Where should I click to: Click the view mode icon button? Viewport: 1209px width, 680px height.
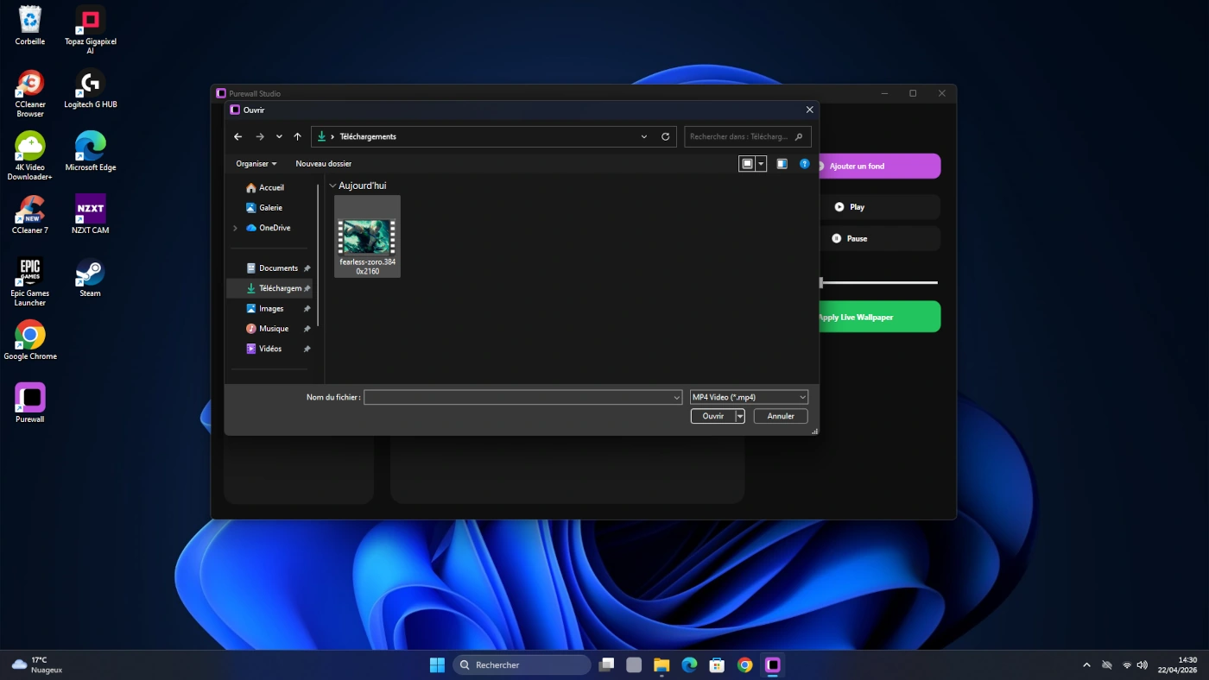click(x=747, y=164)
